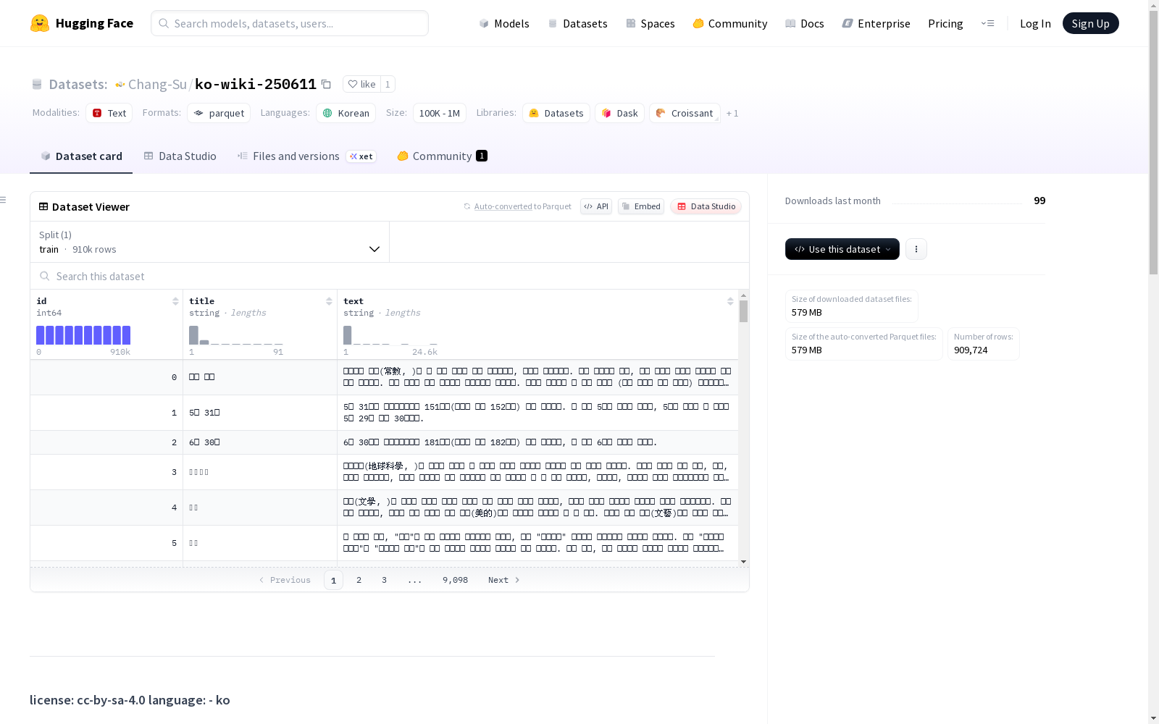Click the Datasets stack icon near title

point(37,84)
